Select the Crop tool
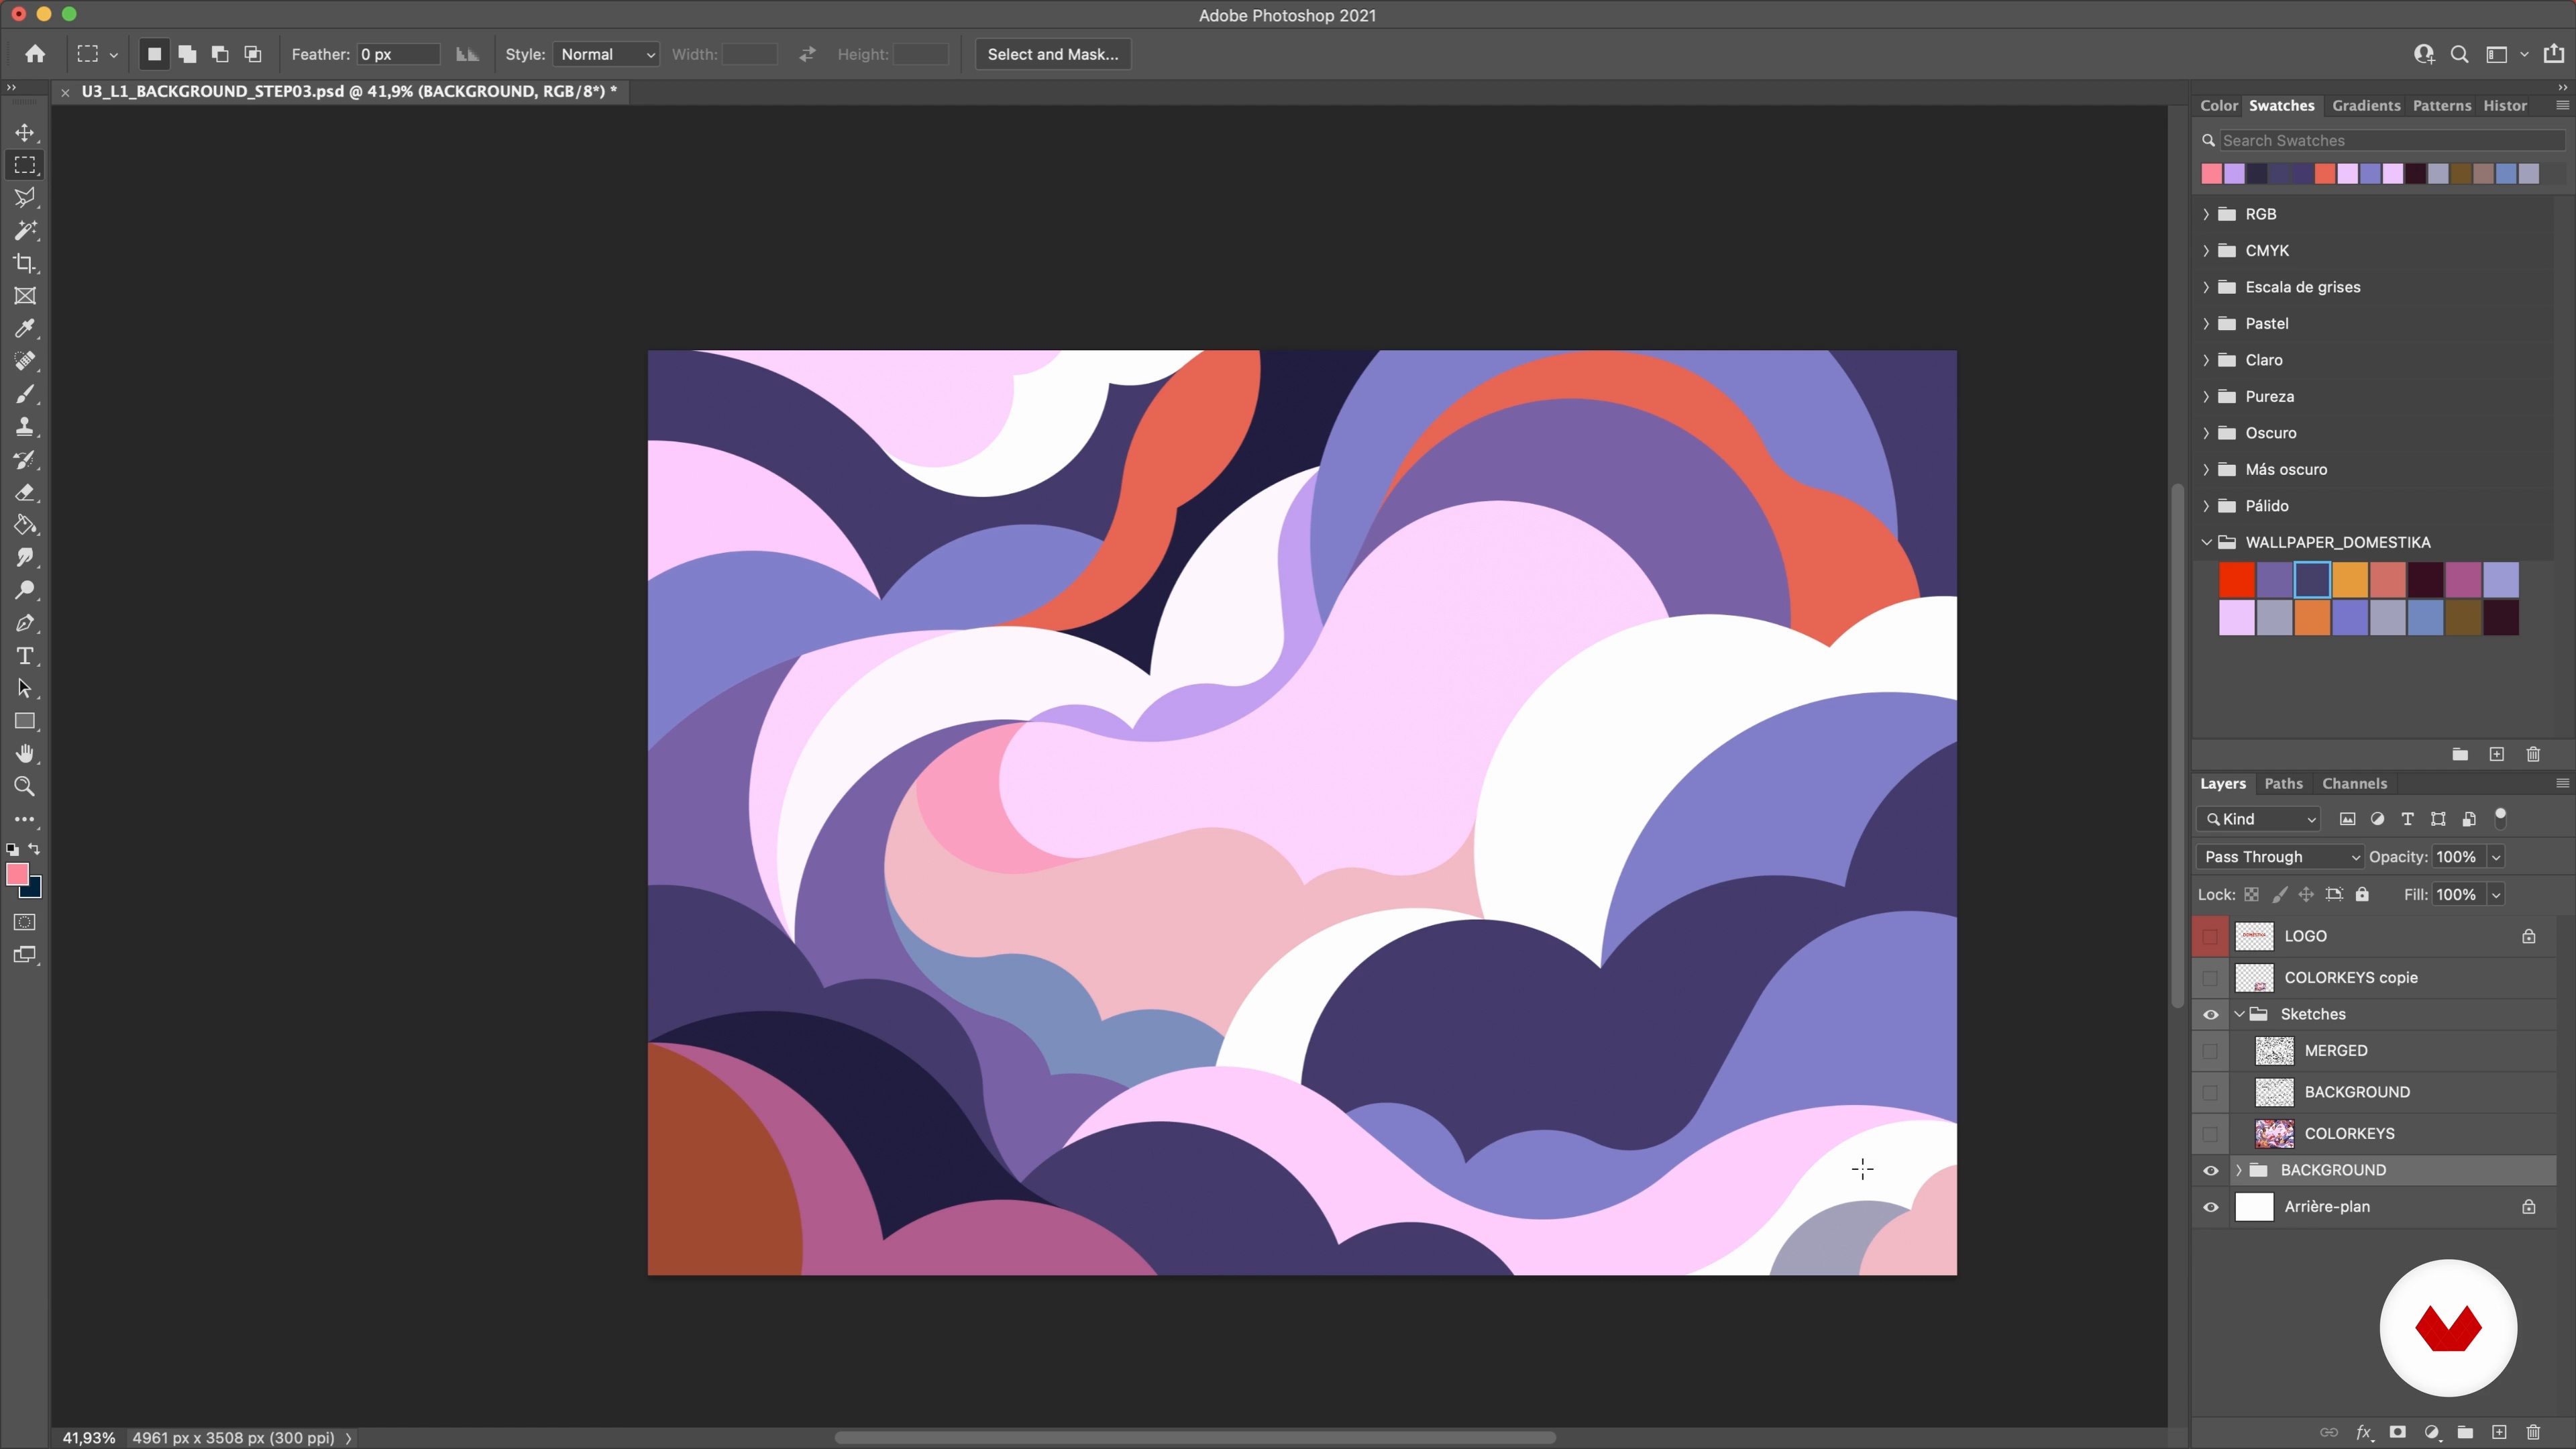 (x=25, y=264)
